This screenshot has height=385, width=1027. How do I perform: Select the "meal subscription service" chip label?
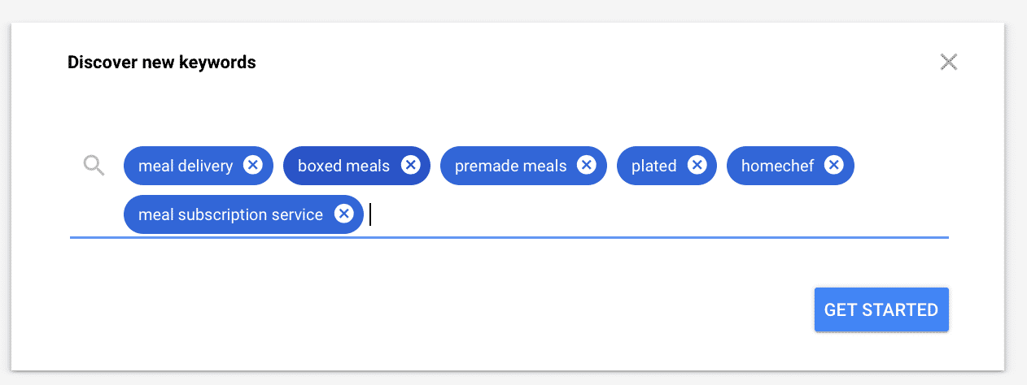(x=230, y=214)
